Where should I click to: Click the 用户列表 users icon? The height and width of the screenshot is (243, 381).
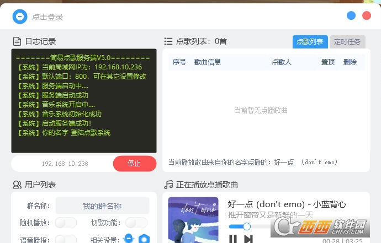pyautogui.click(x=17, y=185)
